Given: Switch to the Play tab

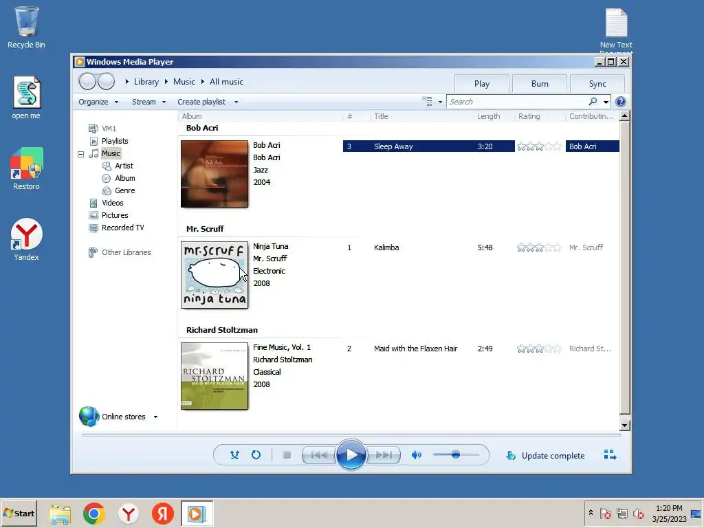Looking at the screenshot, I should (x=481, y=83).
